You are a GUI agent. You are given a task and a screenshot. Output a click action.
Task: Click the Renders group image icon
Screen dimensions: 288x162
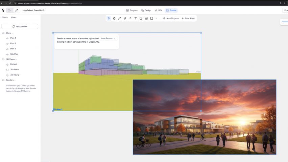point(3,80)
